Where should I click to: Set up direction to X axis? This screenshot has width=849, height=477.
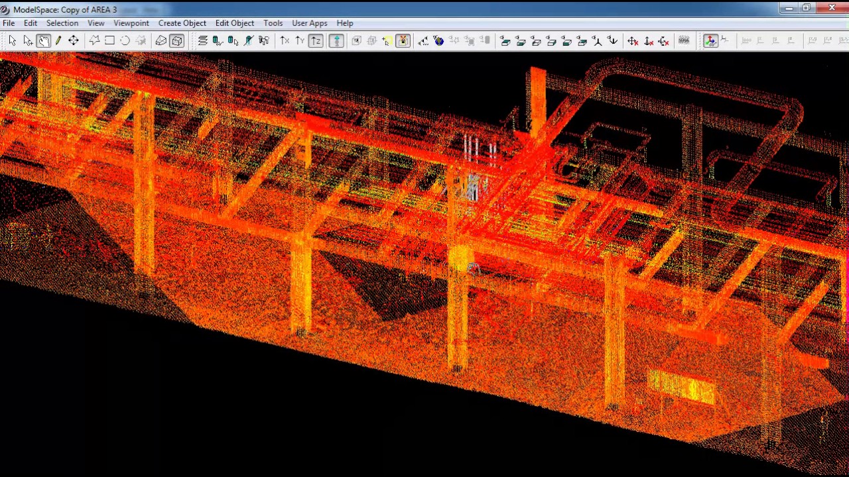tap(285, 41)
